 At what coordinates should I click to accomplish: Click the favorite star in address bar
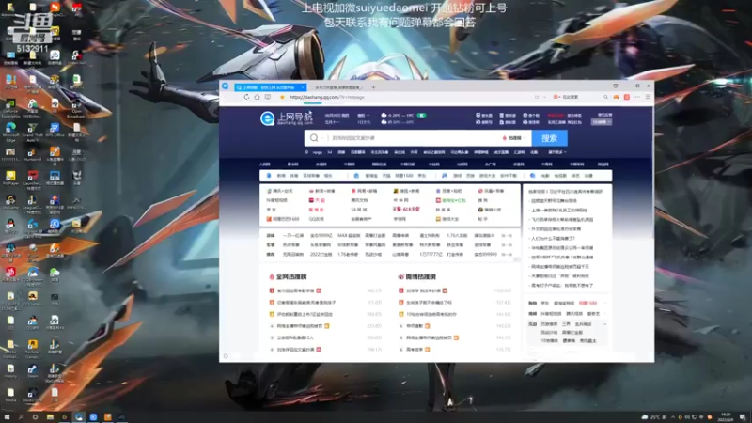point(282,97)
